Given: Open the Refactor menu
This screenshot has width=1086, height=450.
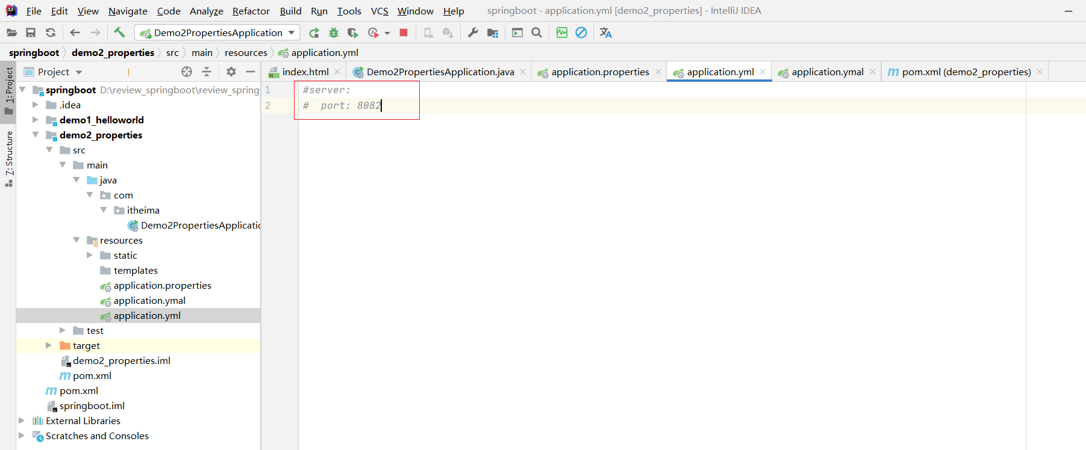Looking at the screenshot, I should (x=251, y=11).
